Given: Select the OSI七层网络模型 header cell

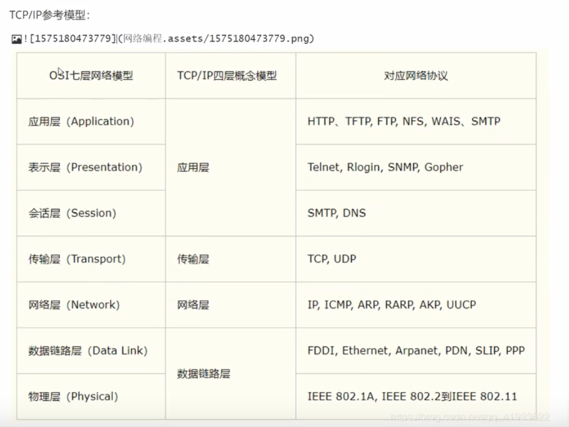Looking at the screenshot, I should click(x=91, y=76).
